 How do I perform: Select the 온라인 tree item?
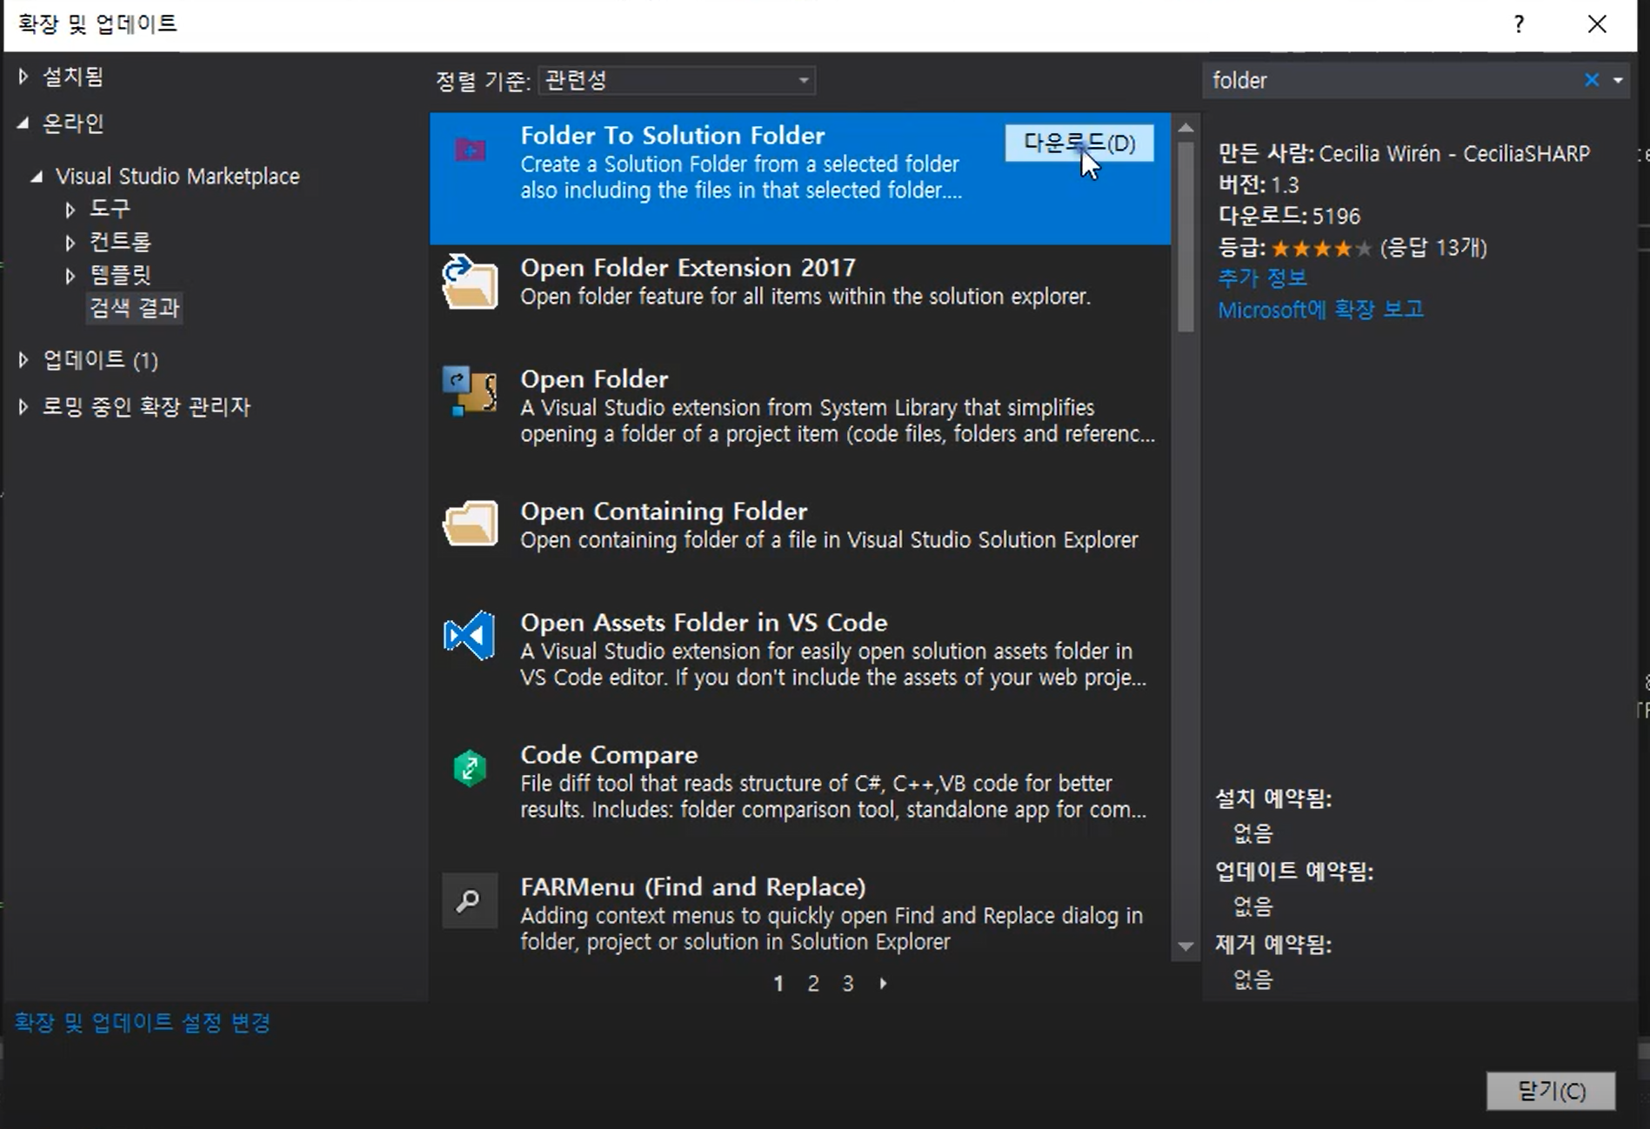coord(73,124)
